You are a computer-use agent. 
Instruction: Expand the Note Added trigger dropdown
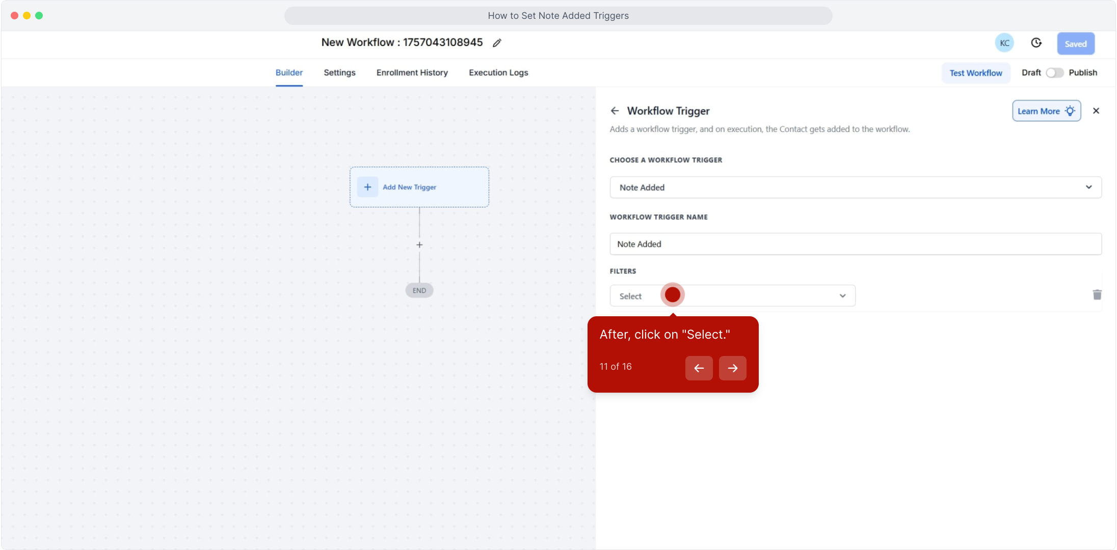coord(855,187)
